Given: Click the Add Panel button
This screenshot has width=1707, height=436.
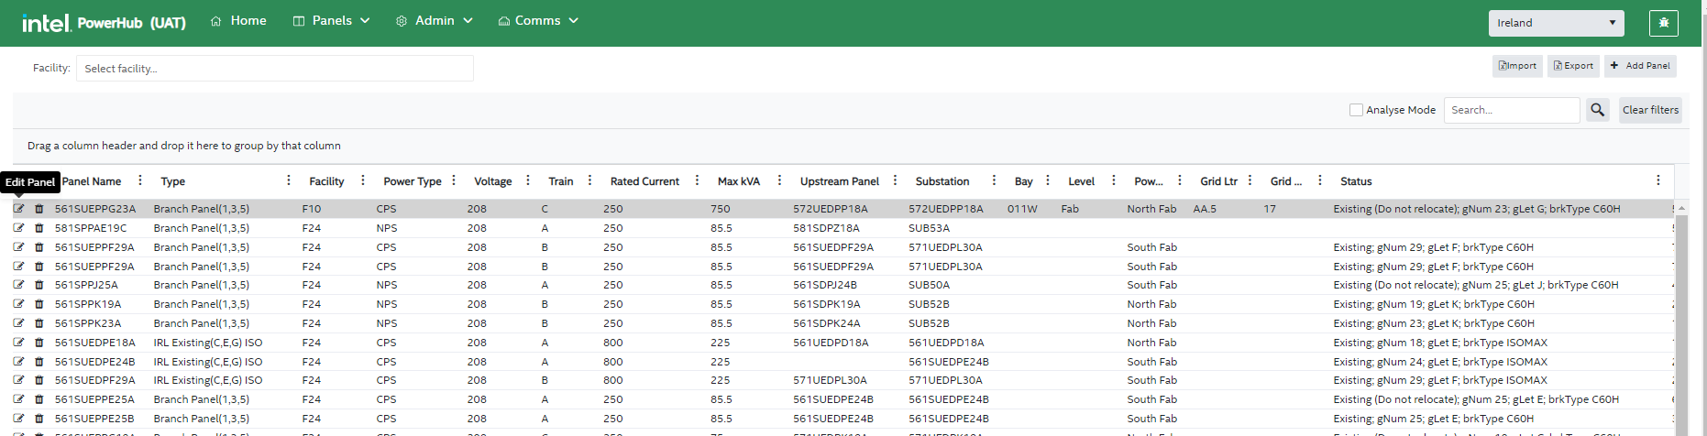Looking at the screenshot, I should point(1640,66).
